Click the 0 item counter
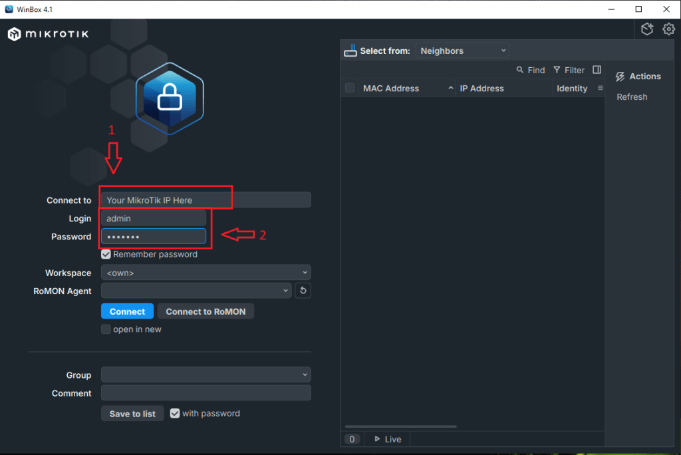This screenshot has width=681, height=455. click(352, 439)
